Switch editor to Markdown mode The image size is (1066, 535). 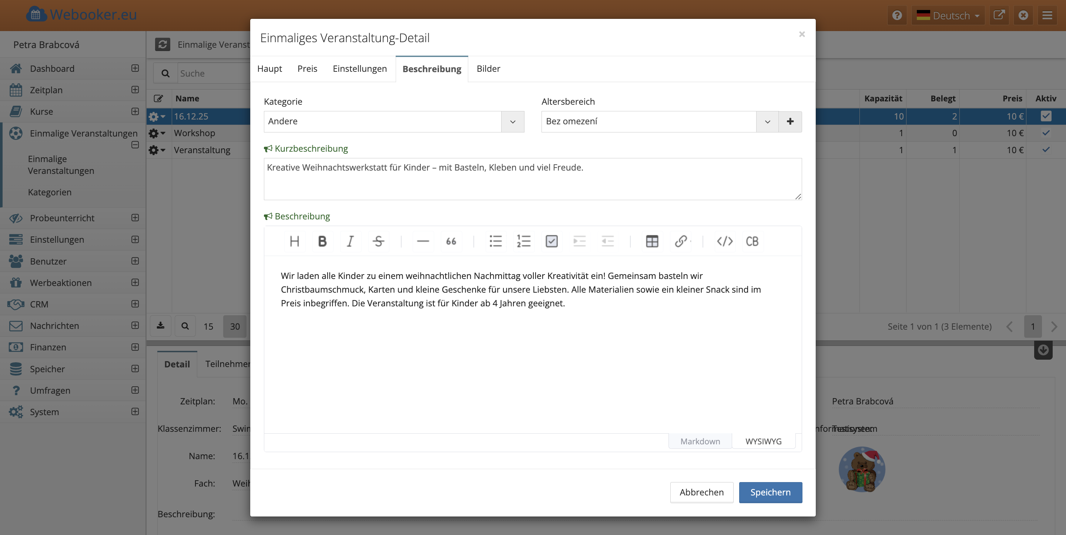tap(700, 441)
